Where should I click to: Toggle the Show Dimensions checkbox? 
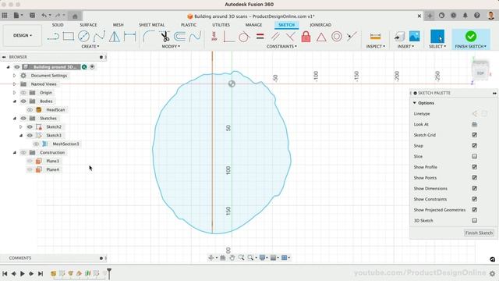click(475, 188)
